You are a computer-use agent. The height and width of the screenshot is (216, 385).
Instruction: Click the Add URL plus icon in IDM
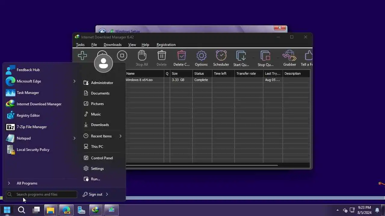pyautogui.click(x=82, y=55)
